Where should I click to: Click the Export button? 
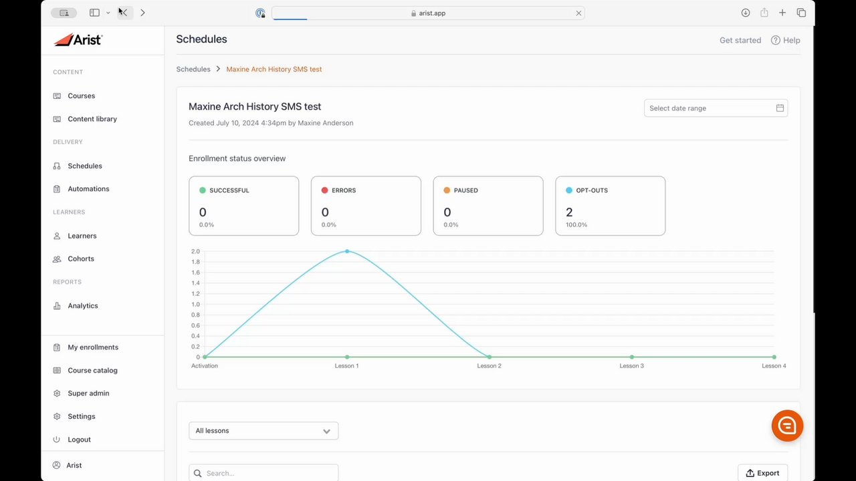(x=762, y=473)
